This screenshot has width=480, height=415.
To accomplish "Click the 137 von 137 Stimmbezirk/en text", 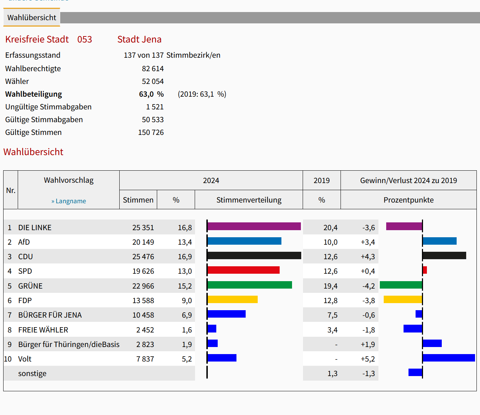I will pos(172,55).
